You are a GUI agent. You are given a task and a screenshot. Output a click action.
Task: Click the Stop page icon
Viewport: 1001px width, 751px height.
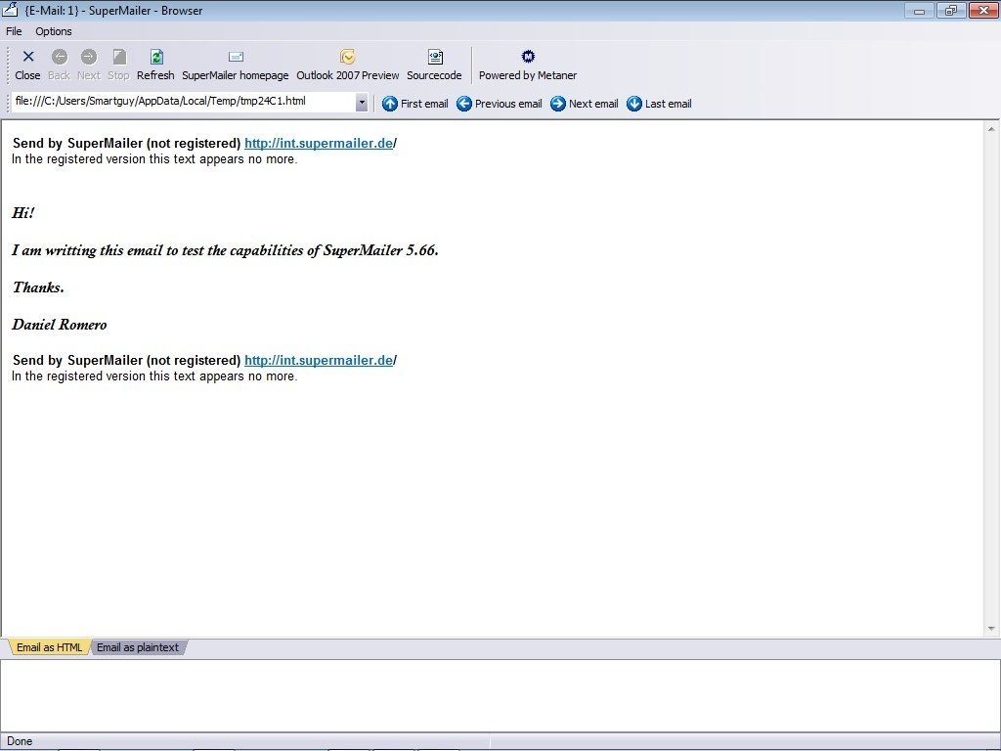[119, 57]
